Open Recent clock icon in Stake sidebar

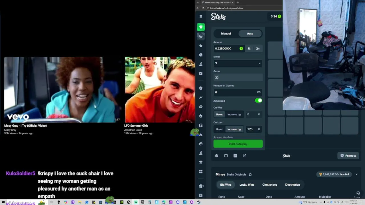point(201,55)
